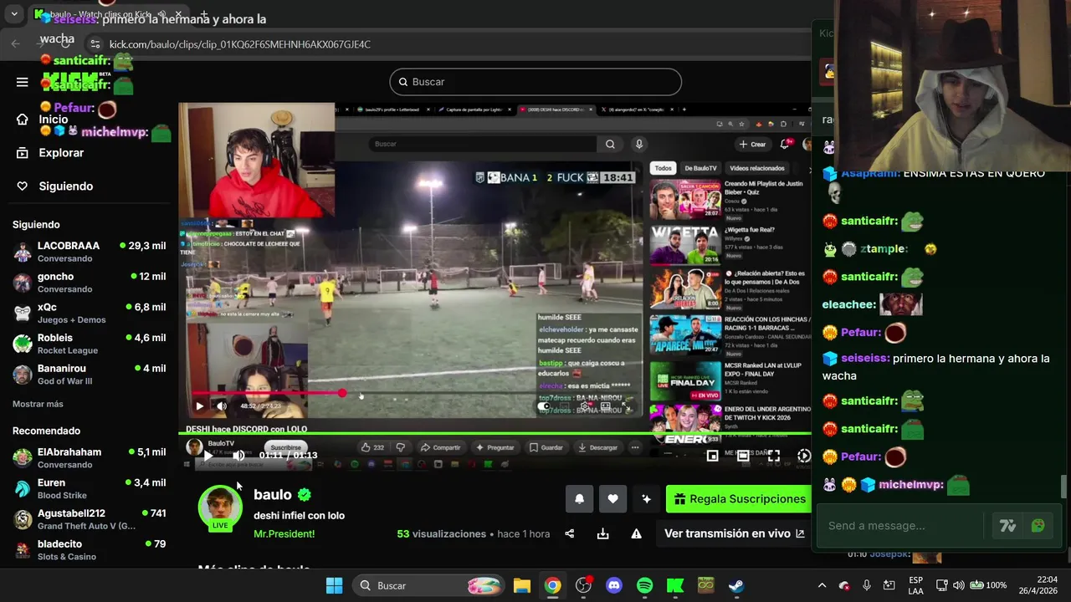The image size is (1071, 602).
Task: Seek on the green clip progress bar
Action: (494, 433)
